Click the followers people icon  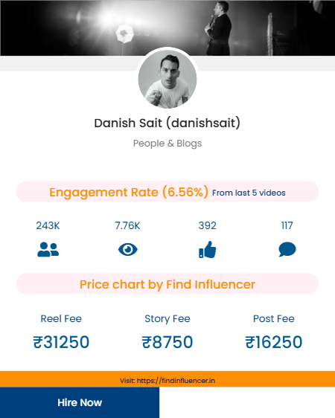pyautogui.click(x=48, y=249)
